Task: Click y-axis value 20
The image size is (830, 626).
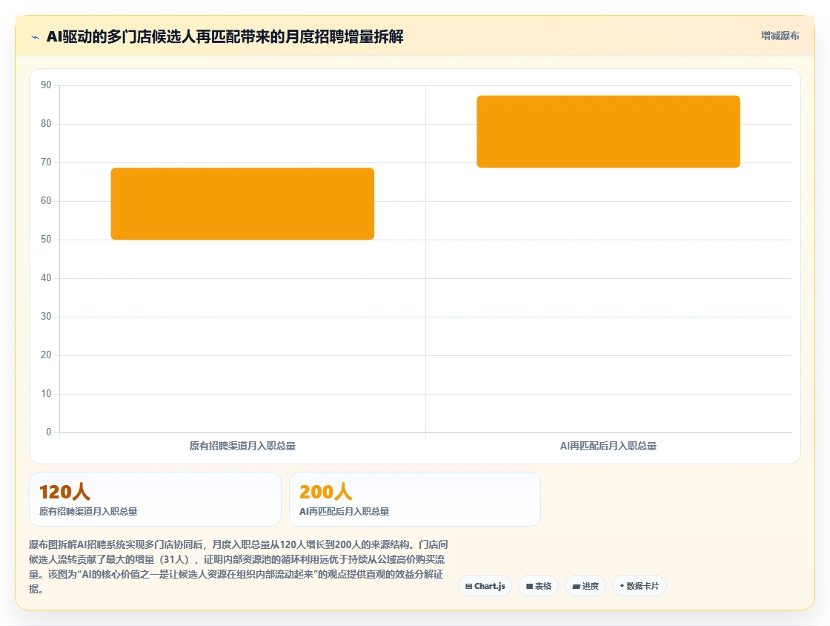Action: coord(46,355)
